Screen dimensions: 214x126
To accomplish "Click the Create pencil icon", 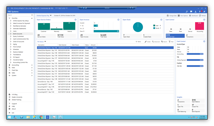I will pyautogui.click(x=146, y=42).
